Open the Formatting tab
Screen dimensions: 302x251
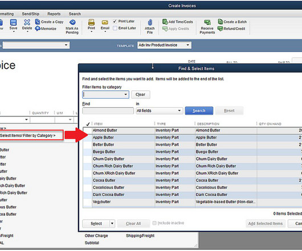[x=7, y=14]
